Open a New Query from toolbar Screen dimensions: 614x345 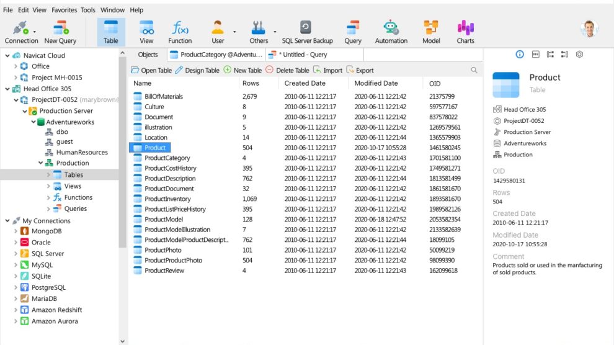coord(60,29)
